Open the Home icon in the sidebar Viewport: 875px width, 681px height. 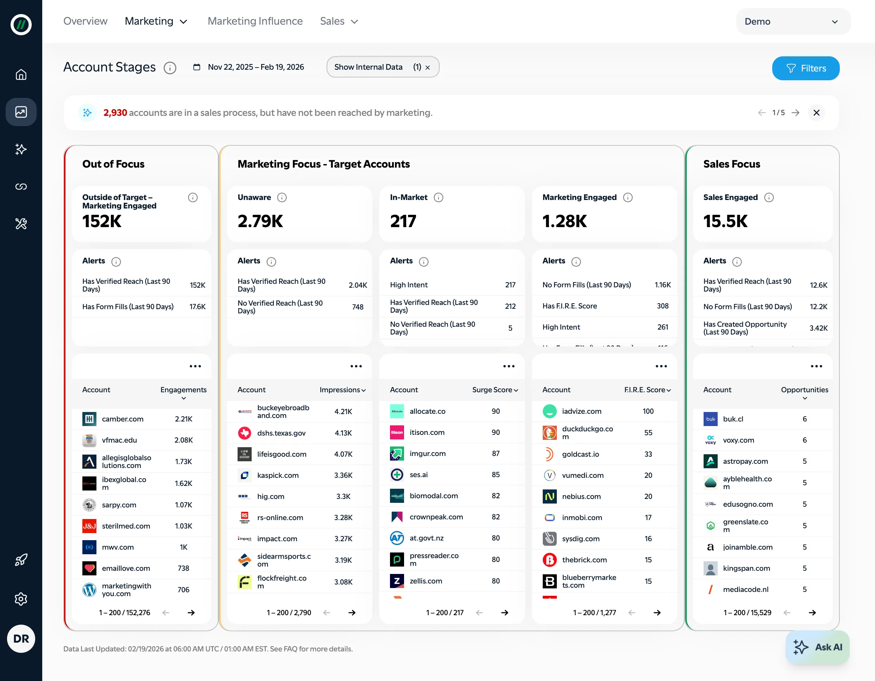(21, 75)
